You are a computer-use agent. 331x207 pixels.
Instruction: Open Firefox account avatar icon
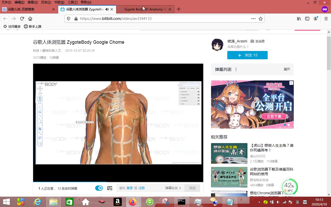[x=315, y=19]
